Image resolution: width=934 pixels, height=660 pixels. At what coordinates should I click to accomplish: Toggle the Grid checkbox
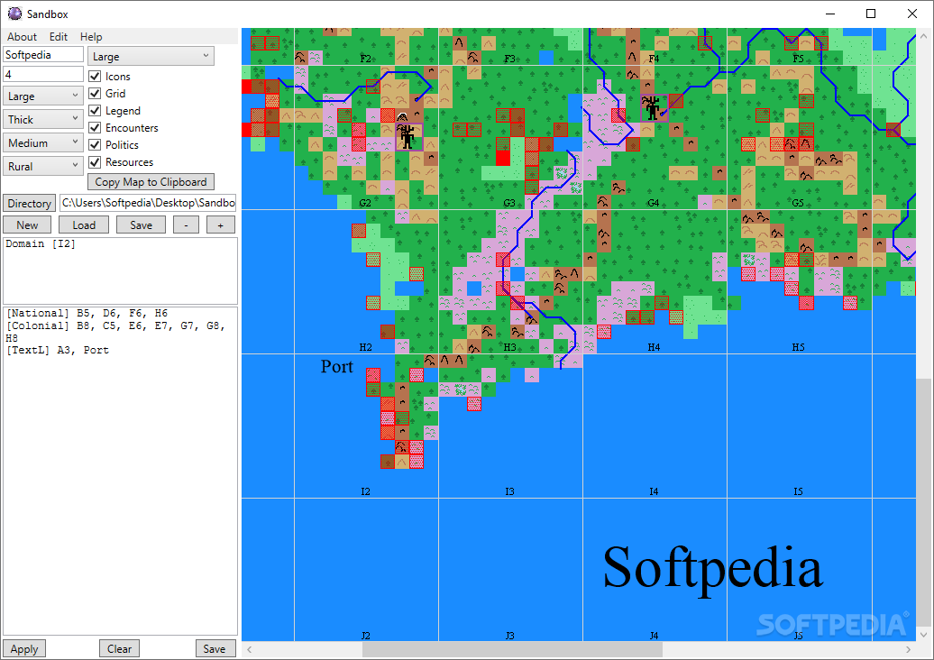pos(94,94)
